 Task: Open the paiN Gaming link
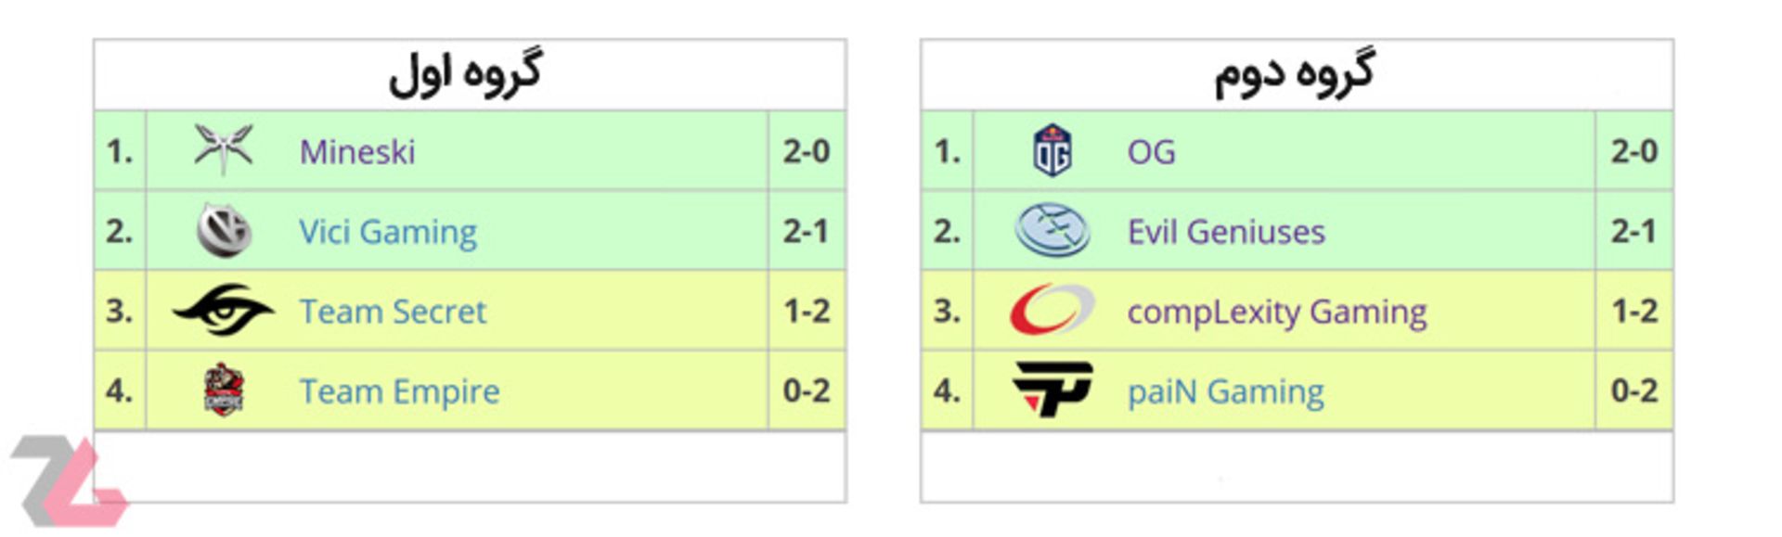pyautogui.click(x=1225, y=392)
